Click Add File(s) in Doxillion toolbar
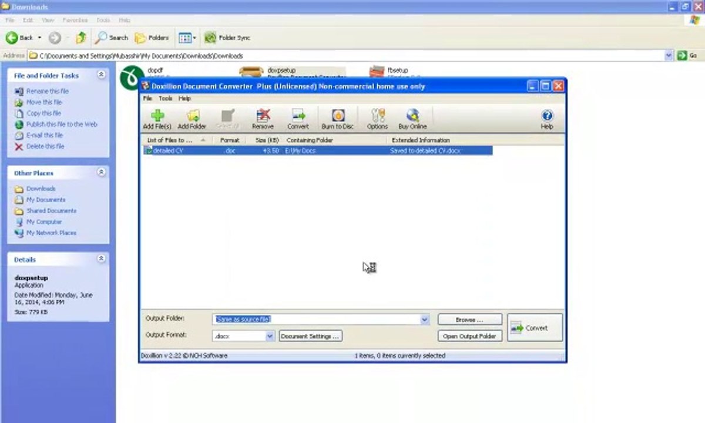Image resolution: width=705 pixels, height=423 pixels. (x=157, y=119)
